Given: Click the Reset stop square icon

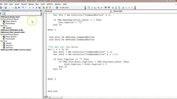Looking at the screenshot, I should pos(36,7).
